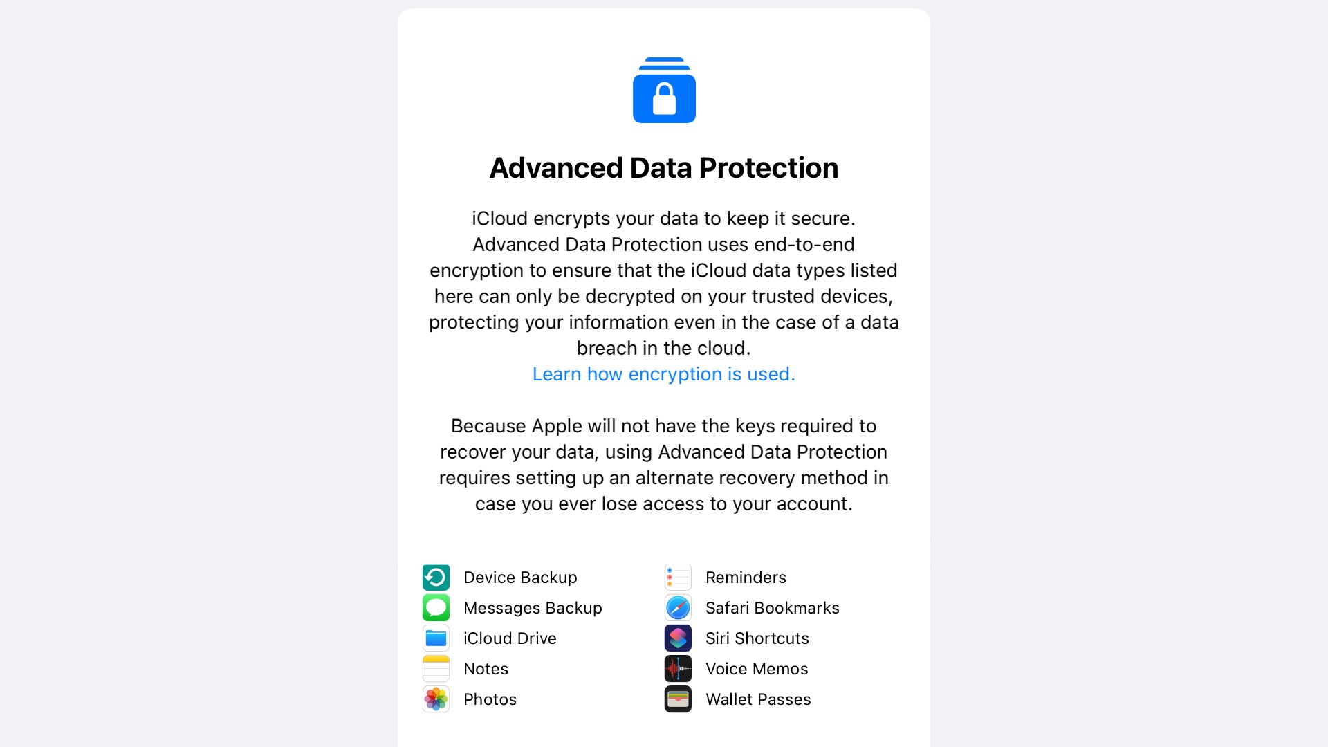Click the iCloud encryption learn more link
Viewport: 1328px width, 747px height.
click(663, 373)
